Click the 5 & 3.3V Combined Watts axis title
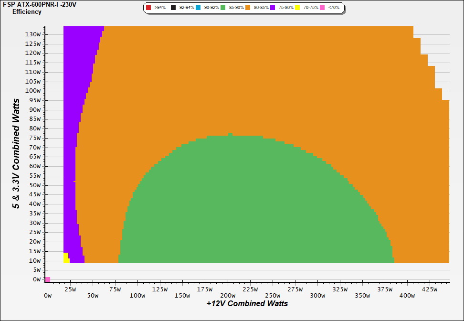Viewport: 464px width, 321px height. point(16,154)
